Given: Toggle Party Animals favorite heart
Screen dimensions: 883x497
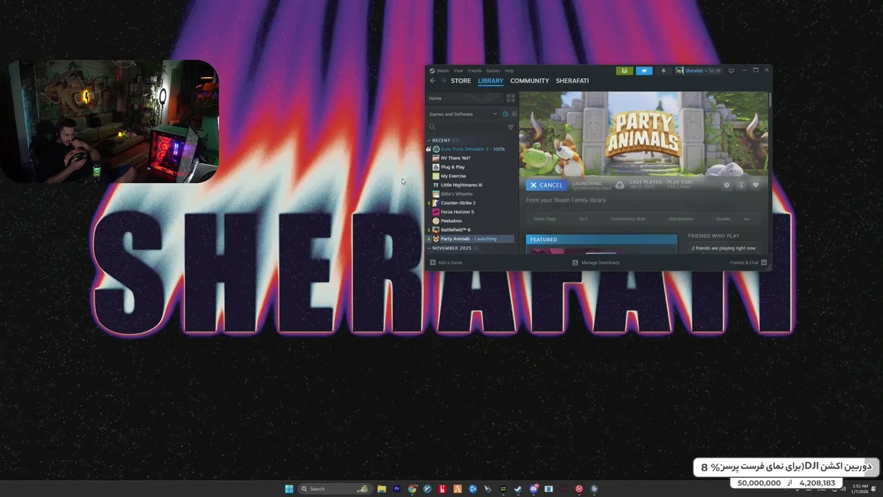Looking at the screenshot, I should tap(755, 185).
